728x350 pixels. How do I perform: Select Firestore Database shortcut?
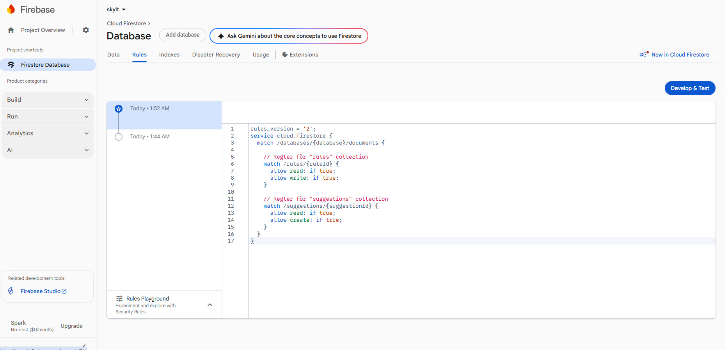click(x=48, y=65)
